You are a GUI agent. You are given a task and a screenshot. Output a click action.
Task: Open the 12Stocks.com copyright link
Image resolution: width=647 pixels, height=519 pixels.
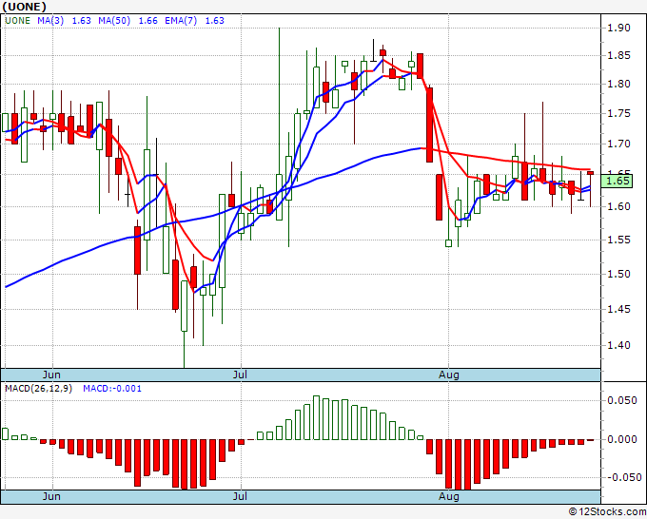[607, 511]
